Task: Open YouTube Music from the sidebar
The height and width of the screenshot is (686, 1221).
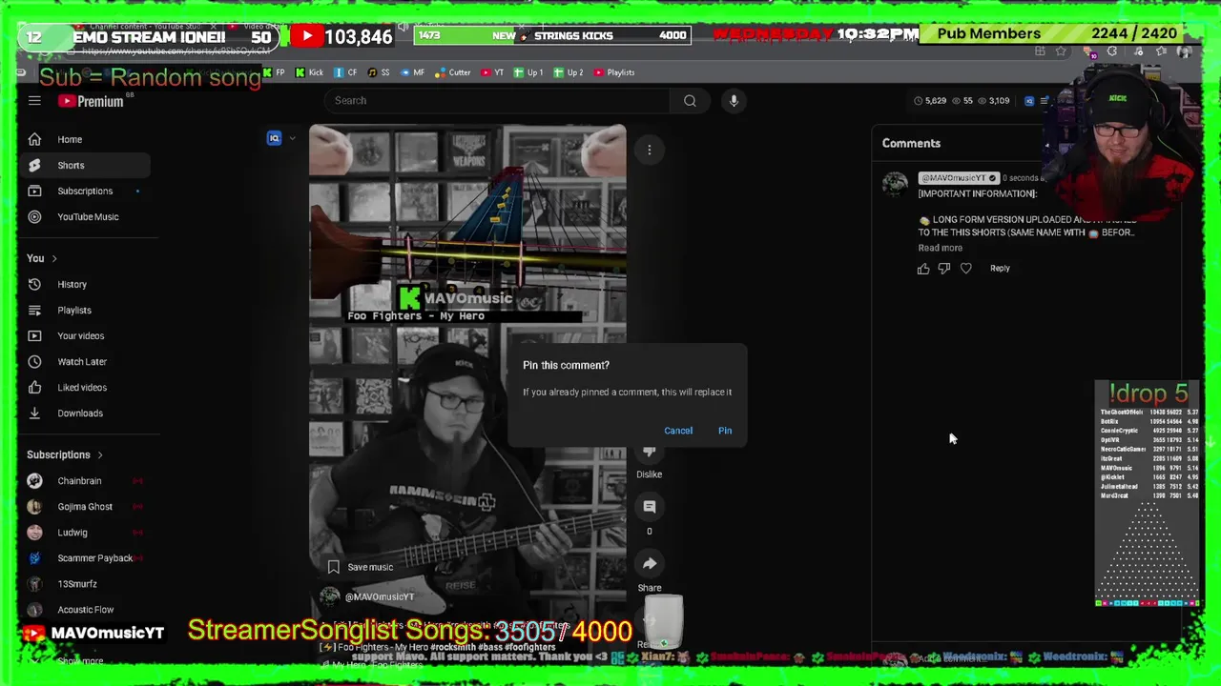Action: (x=88, y=216)
